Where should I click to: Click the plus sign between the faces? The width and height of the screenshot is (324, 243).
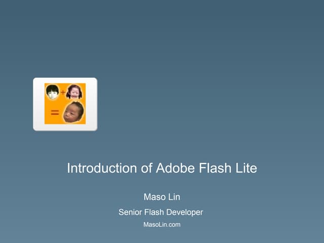tap(63, 93)
